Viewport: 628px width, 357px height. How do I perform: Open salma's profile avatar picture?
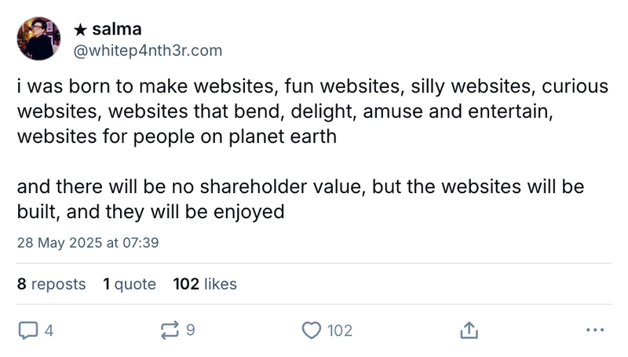(x=38, y=39)
